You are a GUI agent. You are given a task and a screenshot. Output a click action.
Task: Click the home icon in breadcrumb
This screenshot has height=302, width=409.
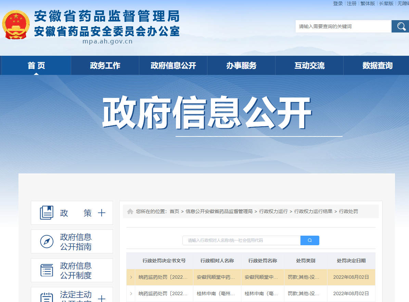pyautogui.click(x=130, y=211)
